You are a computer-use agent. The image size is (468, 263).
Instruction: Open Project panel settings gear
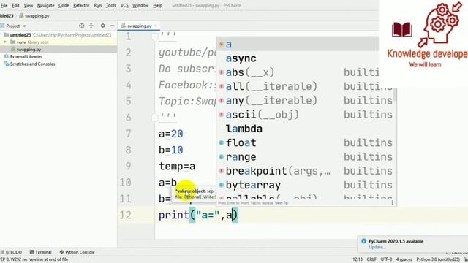(x=103, y=26)
